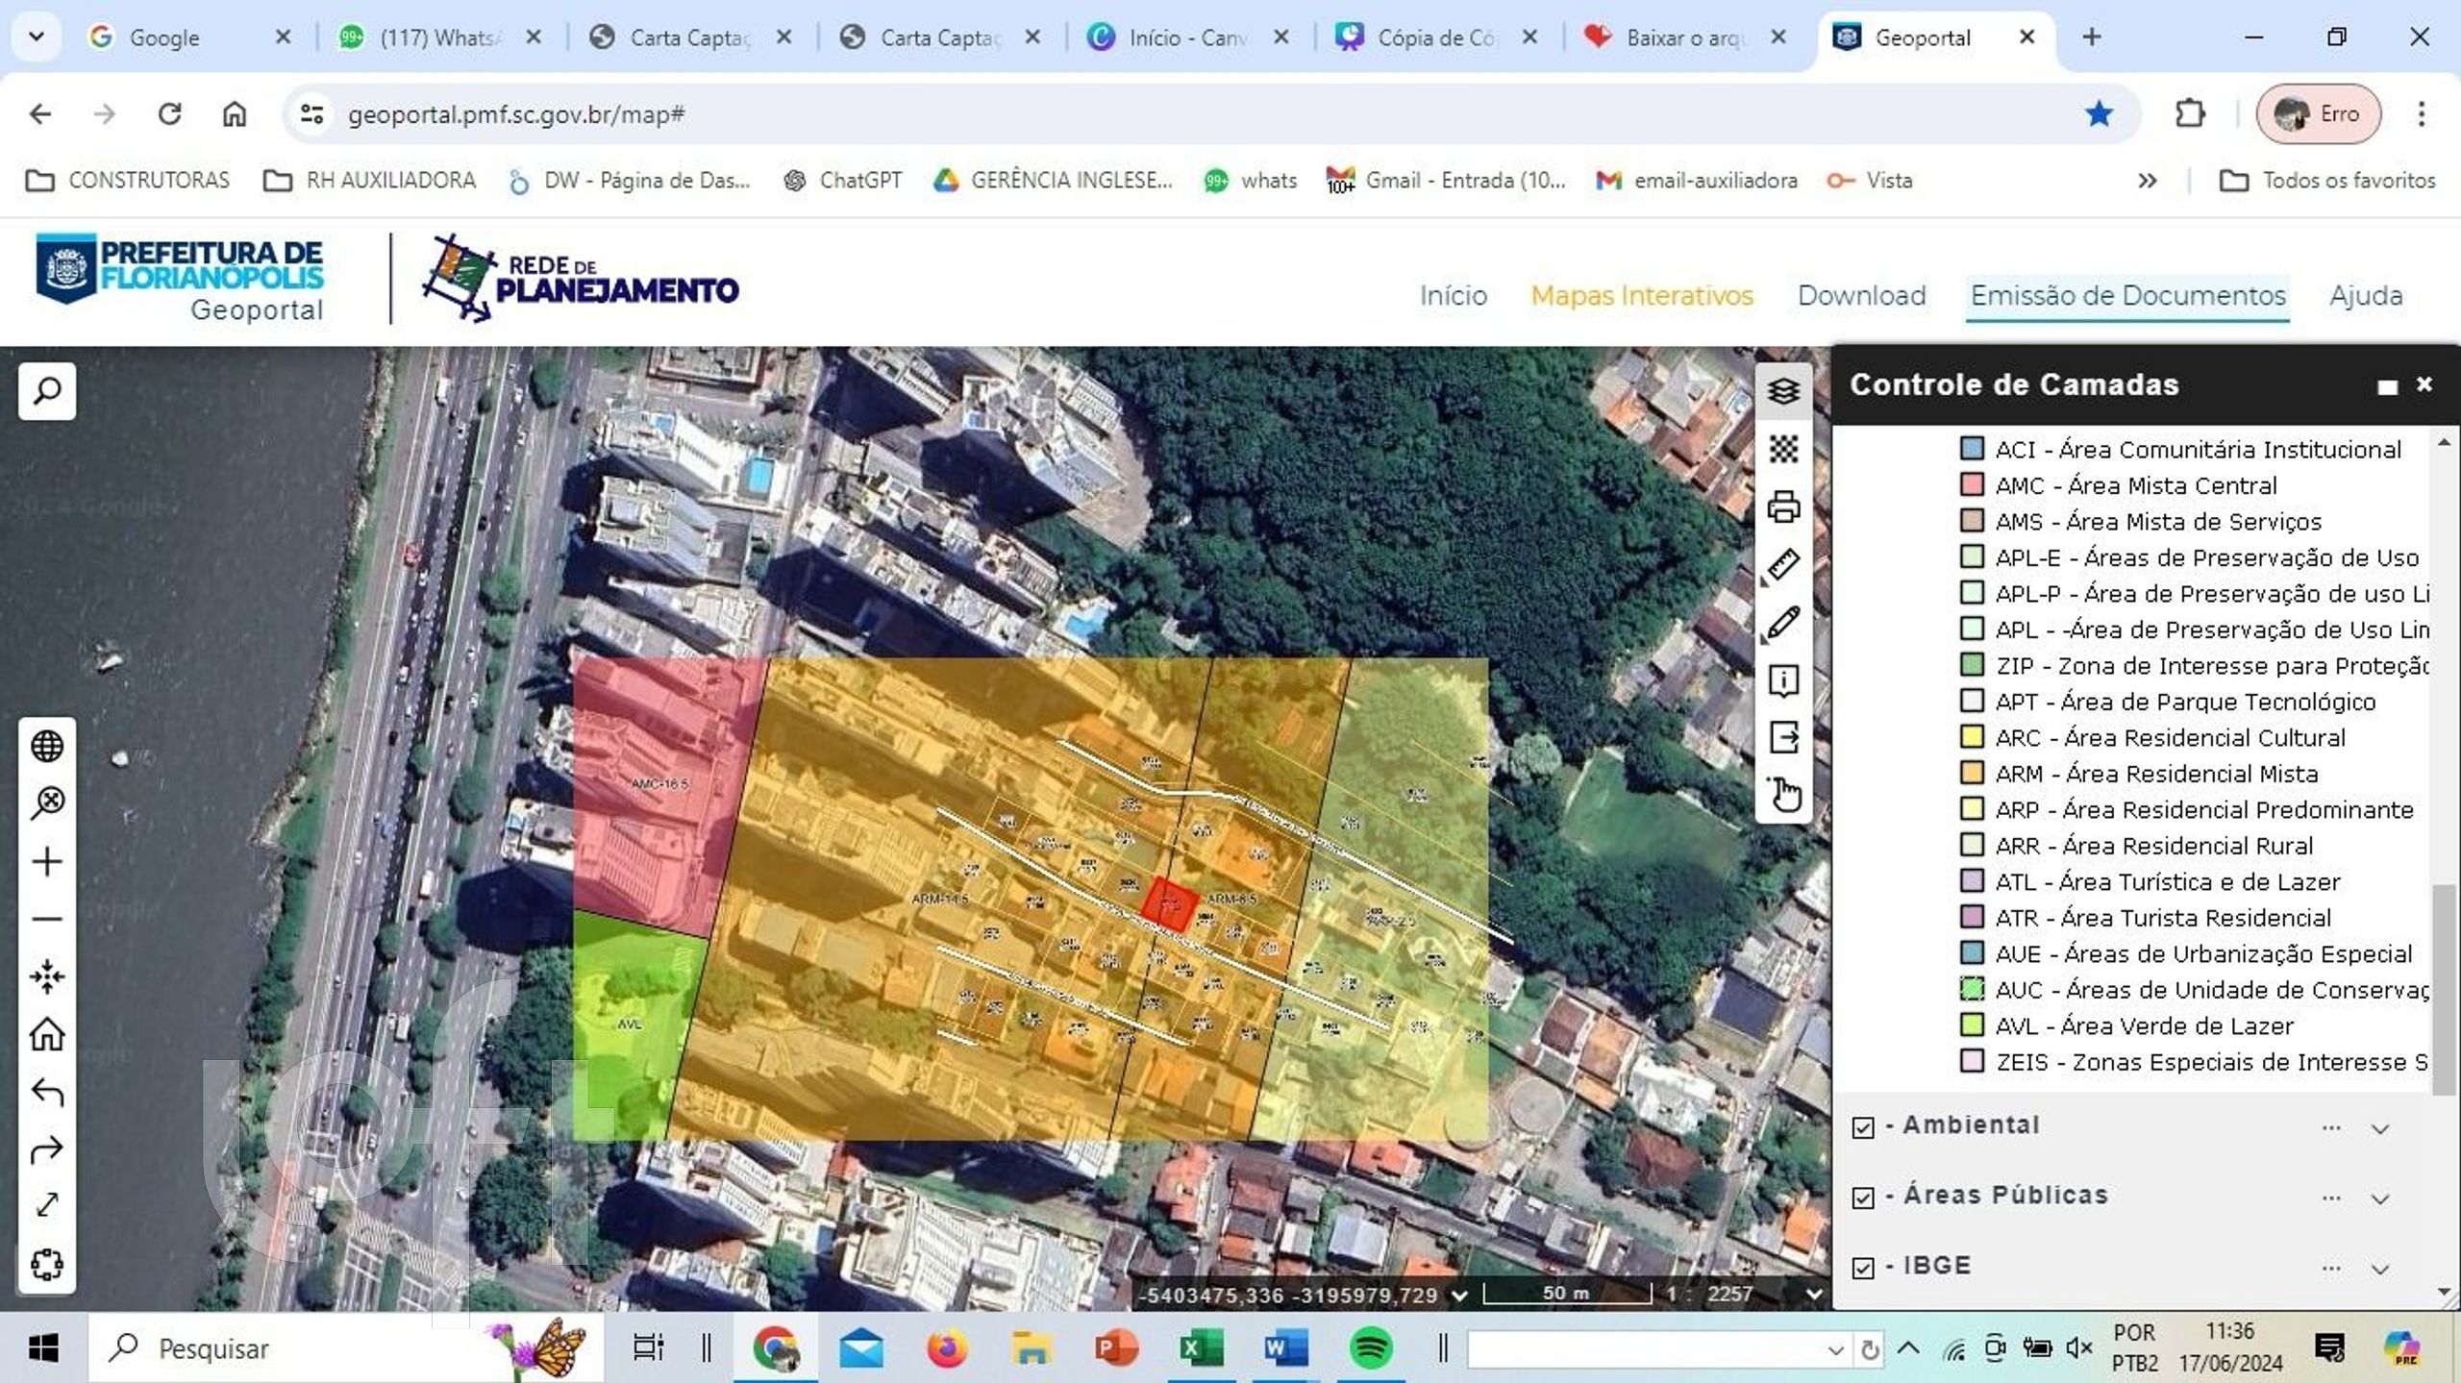This screenshot has height=1383, width=2461.
Task: Toggle the Áreas Públicas checkbox
Action: coord(1863,1198)
